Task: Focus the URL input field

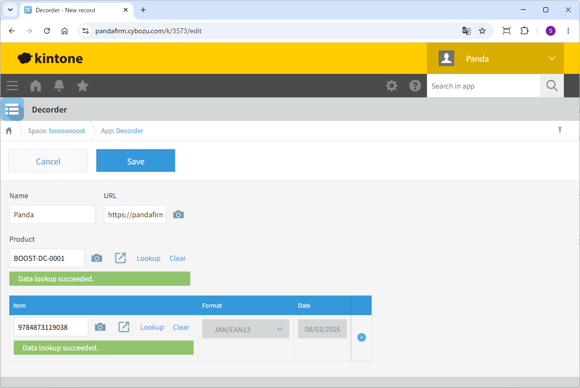Action: (x=135, y=214)
